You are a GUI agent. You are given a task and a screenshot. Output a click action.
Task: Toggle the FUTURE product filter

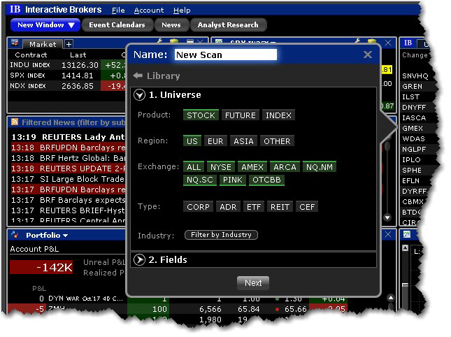pos(241,115)
